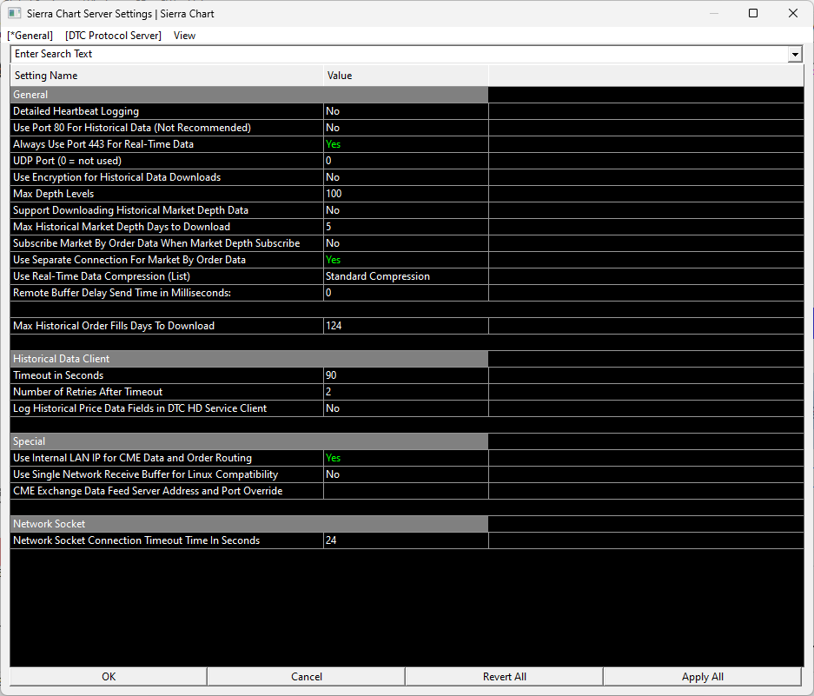Click the Cancel button

tap(307, 677)
